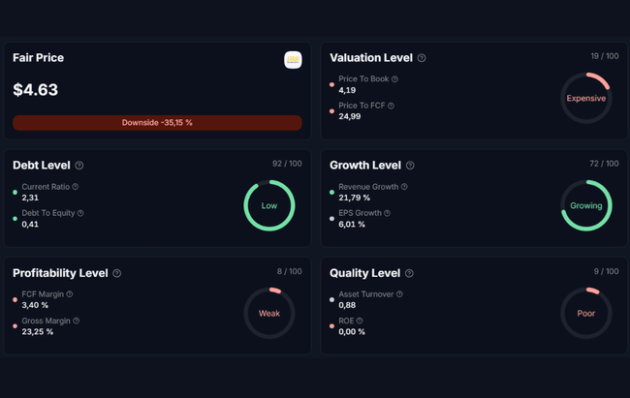Click the Growing growth level gauge
The width and height of the screenshot is (630, 398).
[x=585, y=205]
